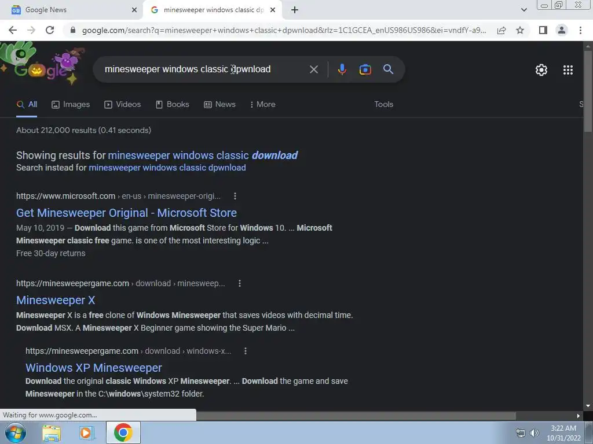Start a voice search with microphone
Image resolution: width=593 pixels, height=444 pixels.
tap(342, 69)
